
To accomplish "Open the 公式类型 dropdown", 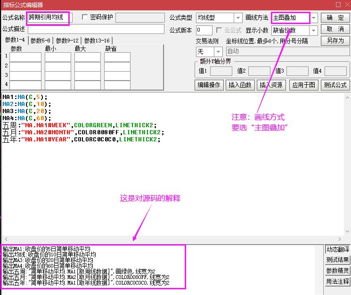I will pos(238,18).
